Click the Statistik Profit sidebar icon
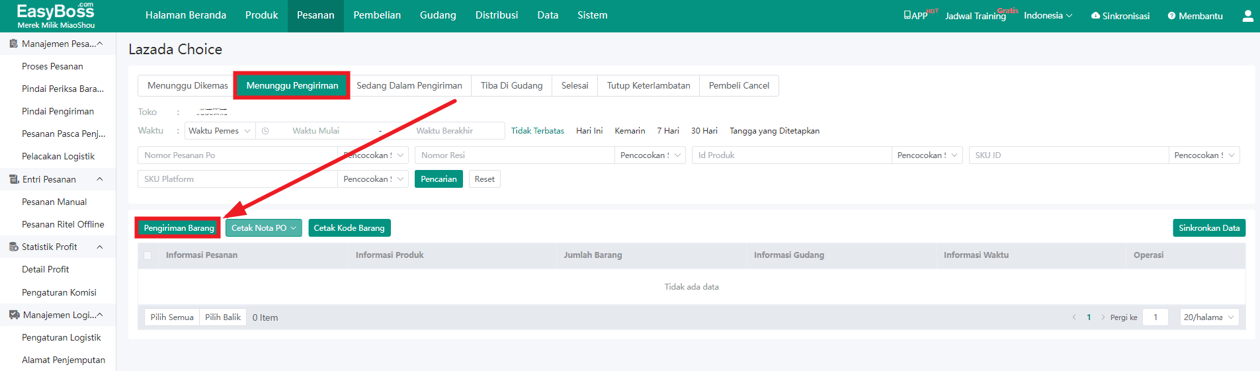 13,247
